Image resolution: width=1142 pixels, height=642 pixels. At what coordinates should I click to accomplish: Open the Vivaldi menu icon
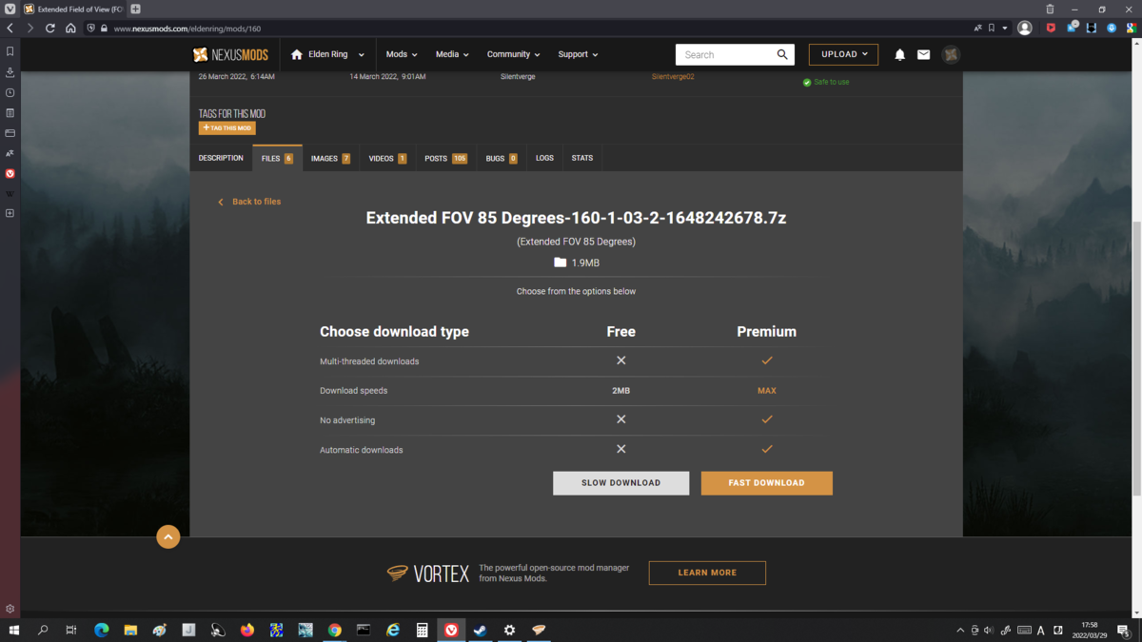[x=10, y=10]
